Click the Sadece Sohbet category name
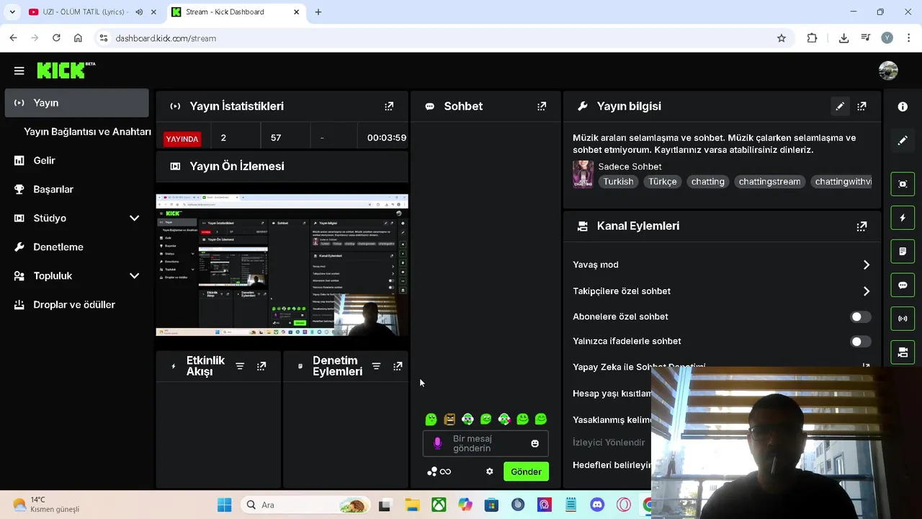The height and width of the screenshot is (519, 922). point(630,167)
